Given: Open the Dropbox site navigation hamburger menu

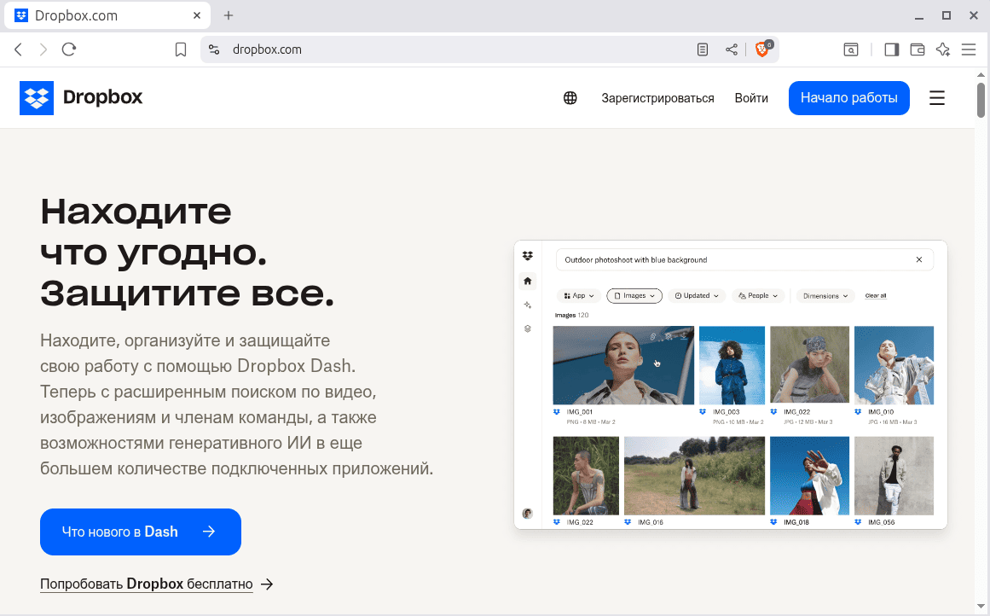Looking at the screenshot, I should 936,97.
